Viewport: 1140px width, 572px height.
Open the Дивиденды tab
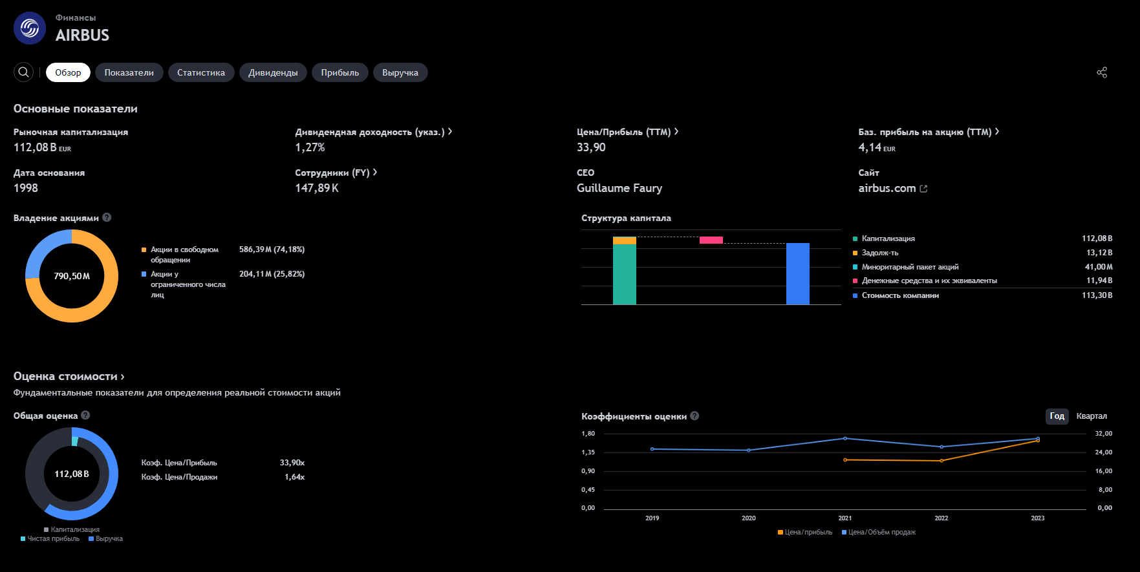[x=273, y=72]
